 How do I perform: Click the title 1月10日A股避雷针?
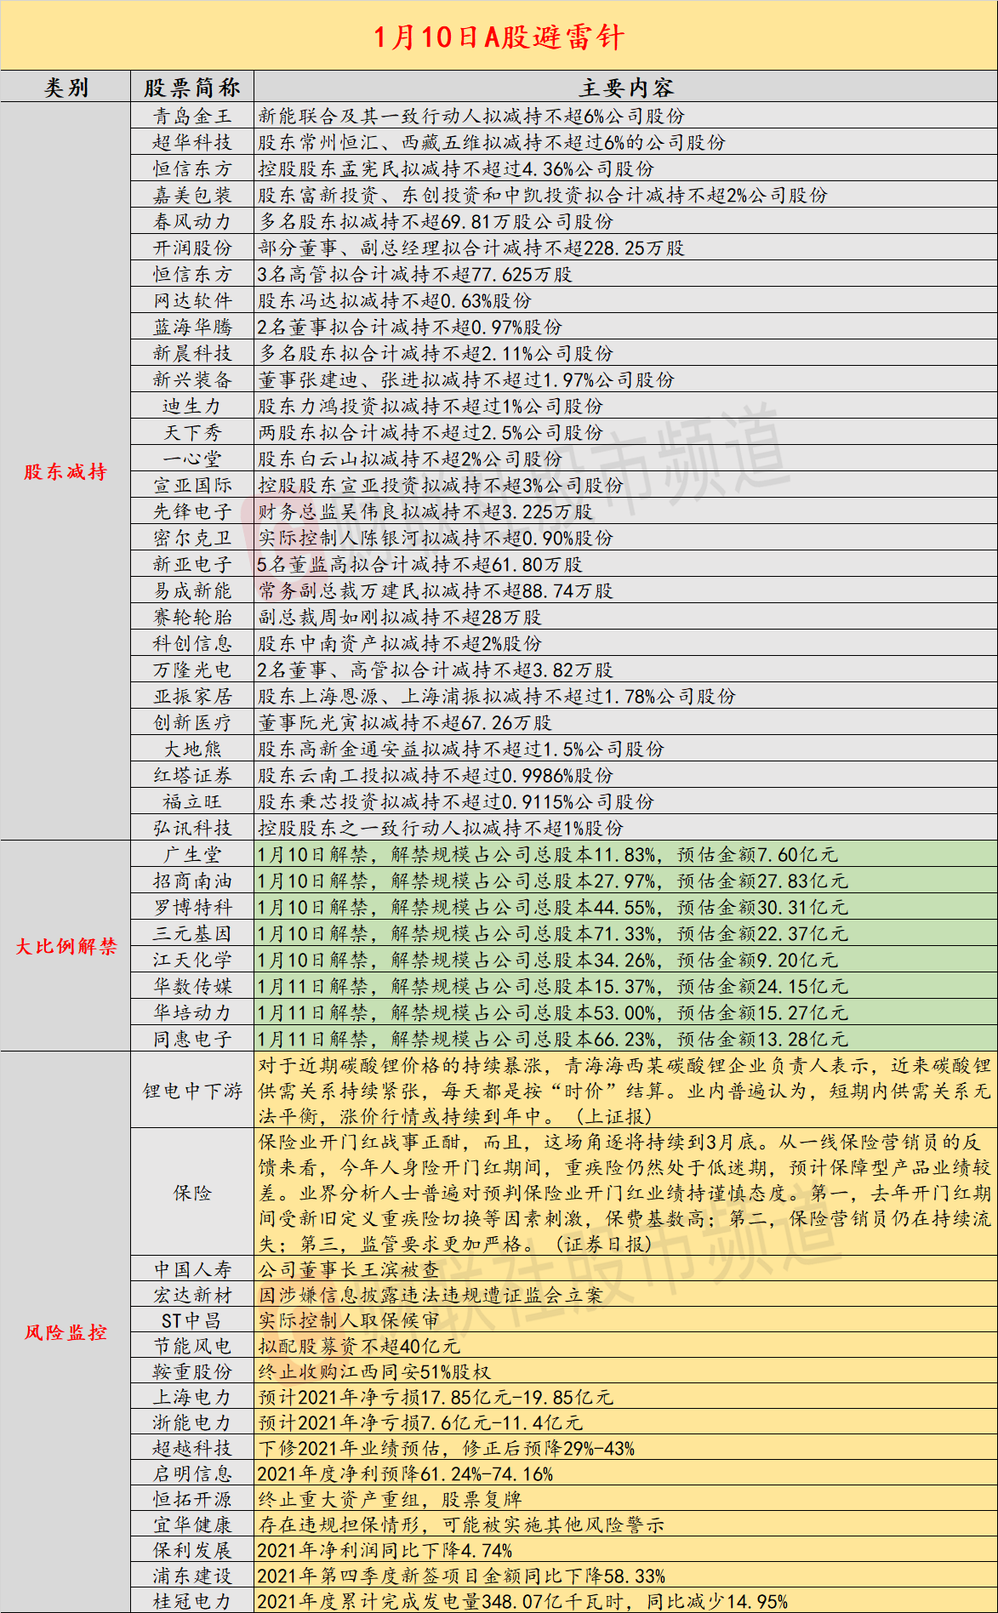point(499,37)
